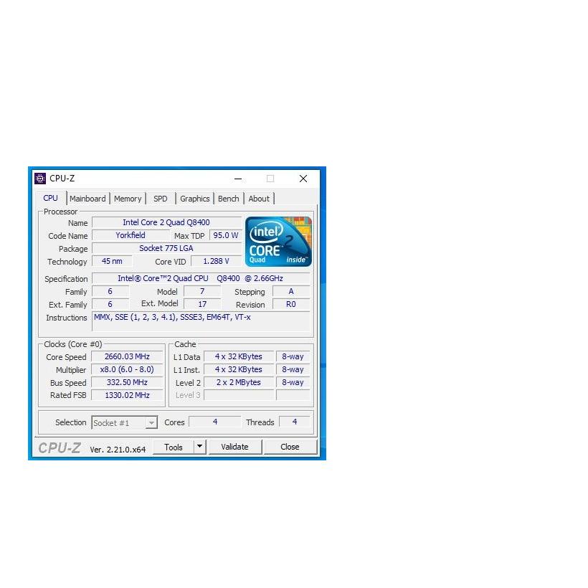Viewport: 588px width, 588px height.
Task: Click the L1 Data value 4 x 32 KBytes
Action: [x=239, y=356]
